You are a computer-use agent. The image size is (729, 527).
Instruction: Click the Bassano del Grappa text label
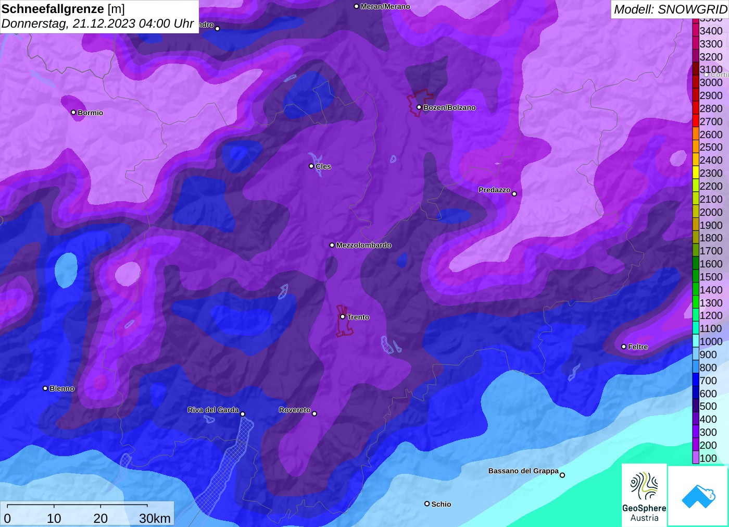(x=523, y=471)
